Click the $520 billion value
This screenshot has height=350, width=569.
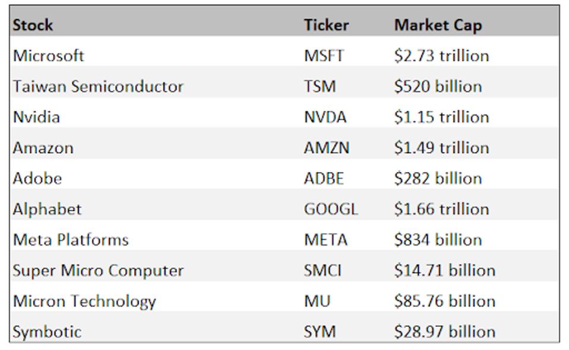point(438,87)
